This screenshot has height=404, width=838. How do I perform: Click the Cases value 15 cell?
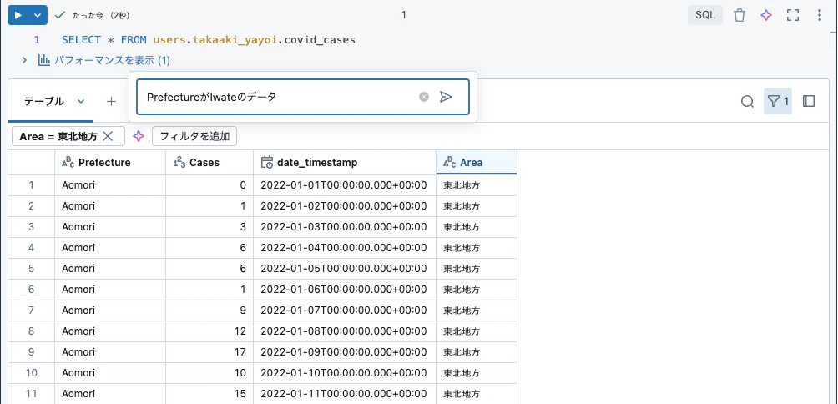209,393
